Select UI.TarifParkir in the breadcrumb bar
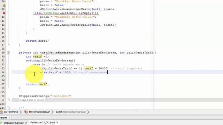223x125 pixels. 11,112
